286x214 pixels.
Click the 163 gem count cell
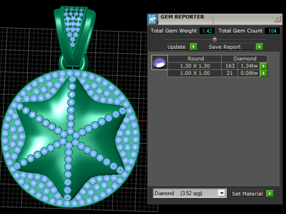coord(229,66)
